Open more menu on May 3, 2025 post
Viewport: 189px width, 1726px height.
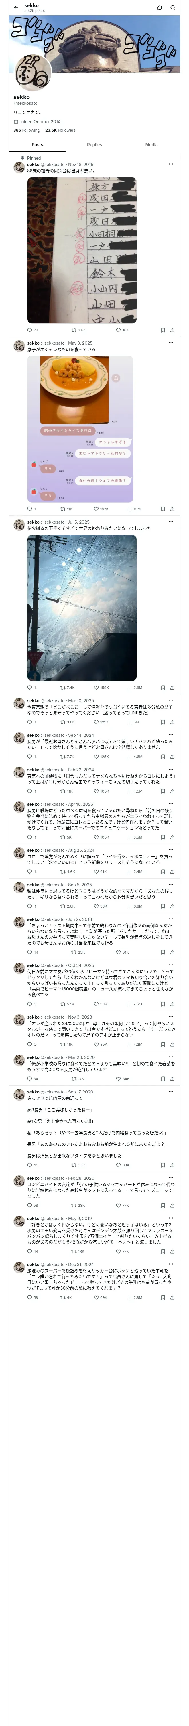point(171,343)
